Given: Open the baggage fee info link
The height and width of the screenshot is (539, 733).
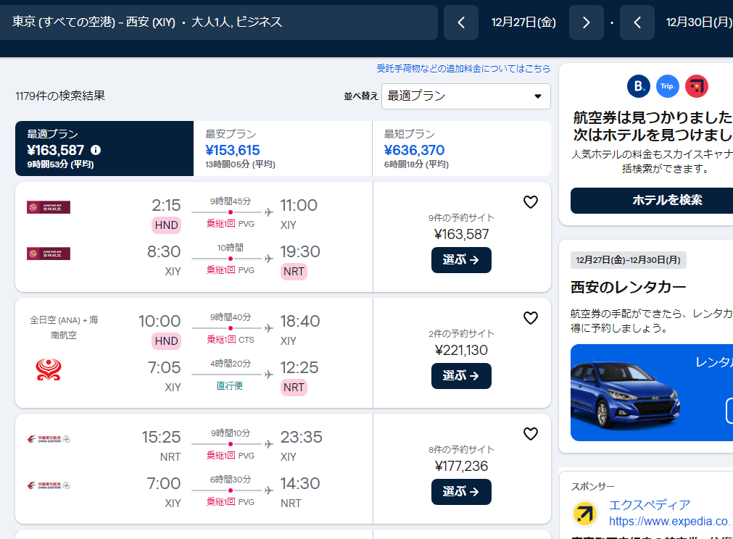Looking at the screenshot, I should [x=463, y=69].
